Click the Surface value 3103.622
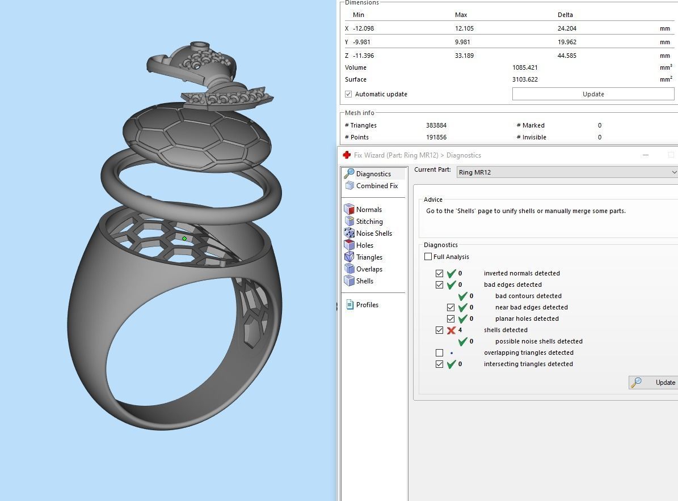The width and height of the screenshot is (678, 501). point(524,79)
